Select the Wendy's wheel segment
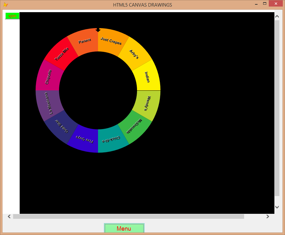The width and height of the screenshot is (285, 235). coord(147,104)
